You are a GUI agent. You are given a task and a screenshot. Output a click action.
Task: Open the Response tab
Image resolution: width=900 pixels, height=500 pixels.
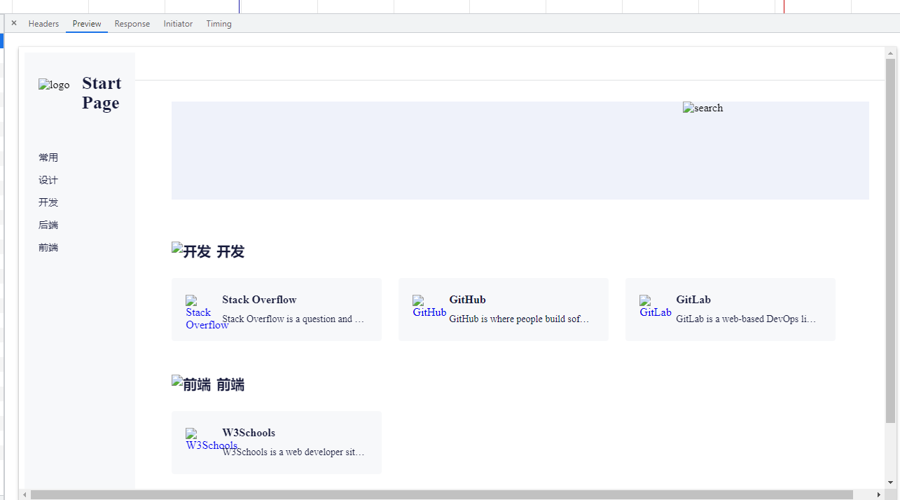(132, 23)
